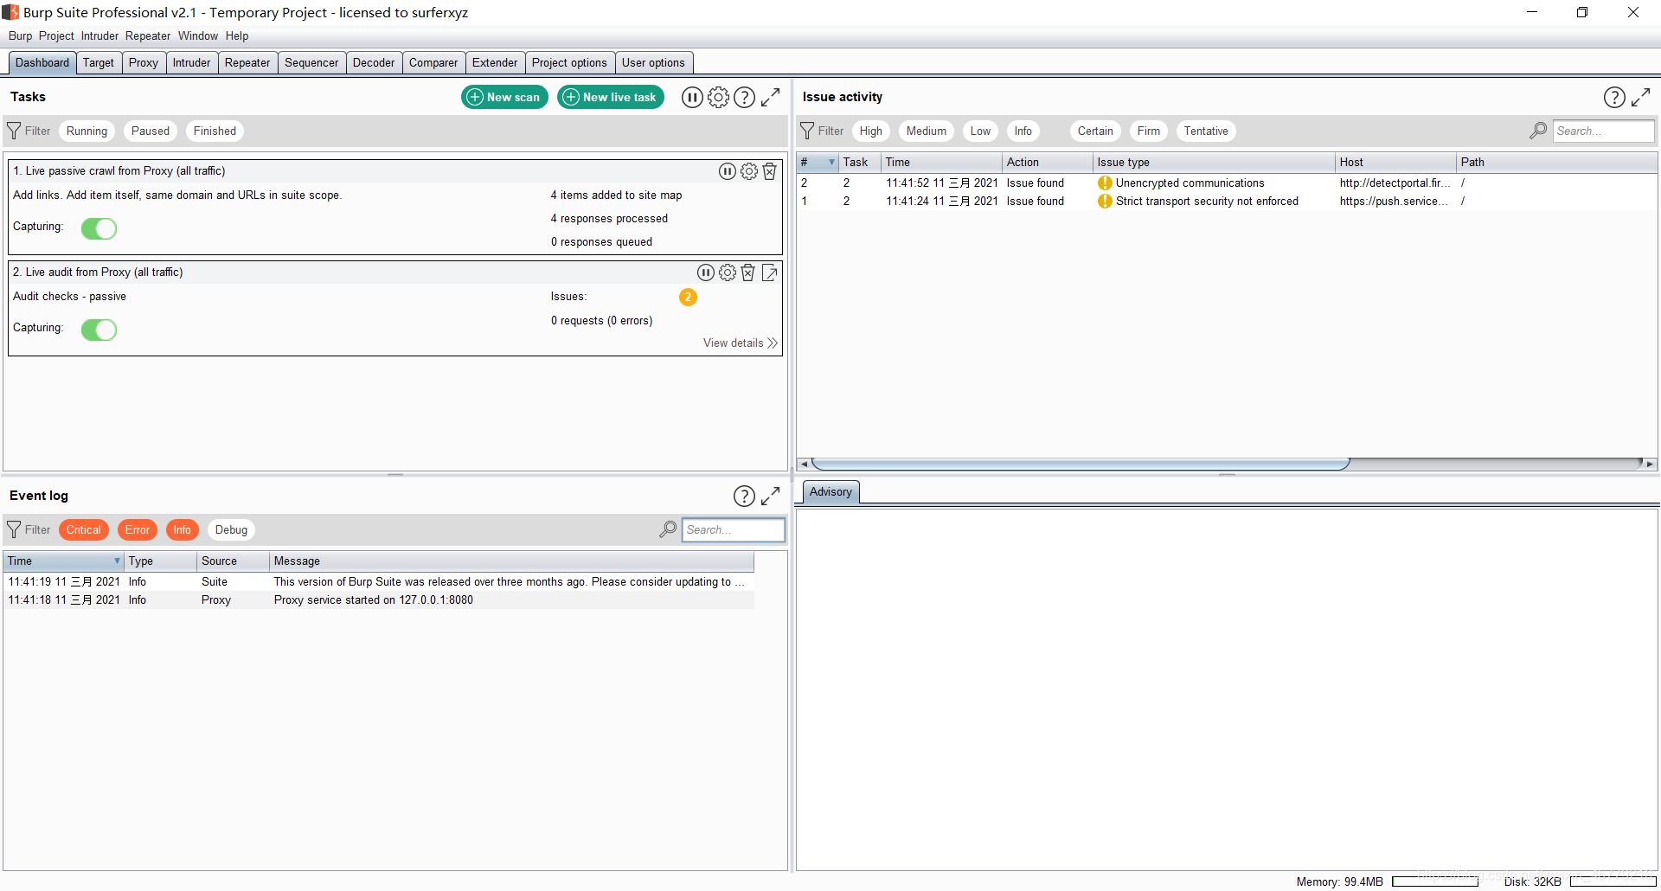
Task: Pause the Live passive crawl task
Action: pyautogui.click(x=728, y=171)
